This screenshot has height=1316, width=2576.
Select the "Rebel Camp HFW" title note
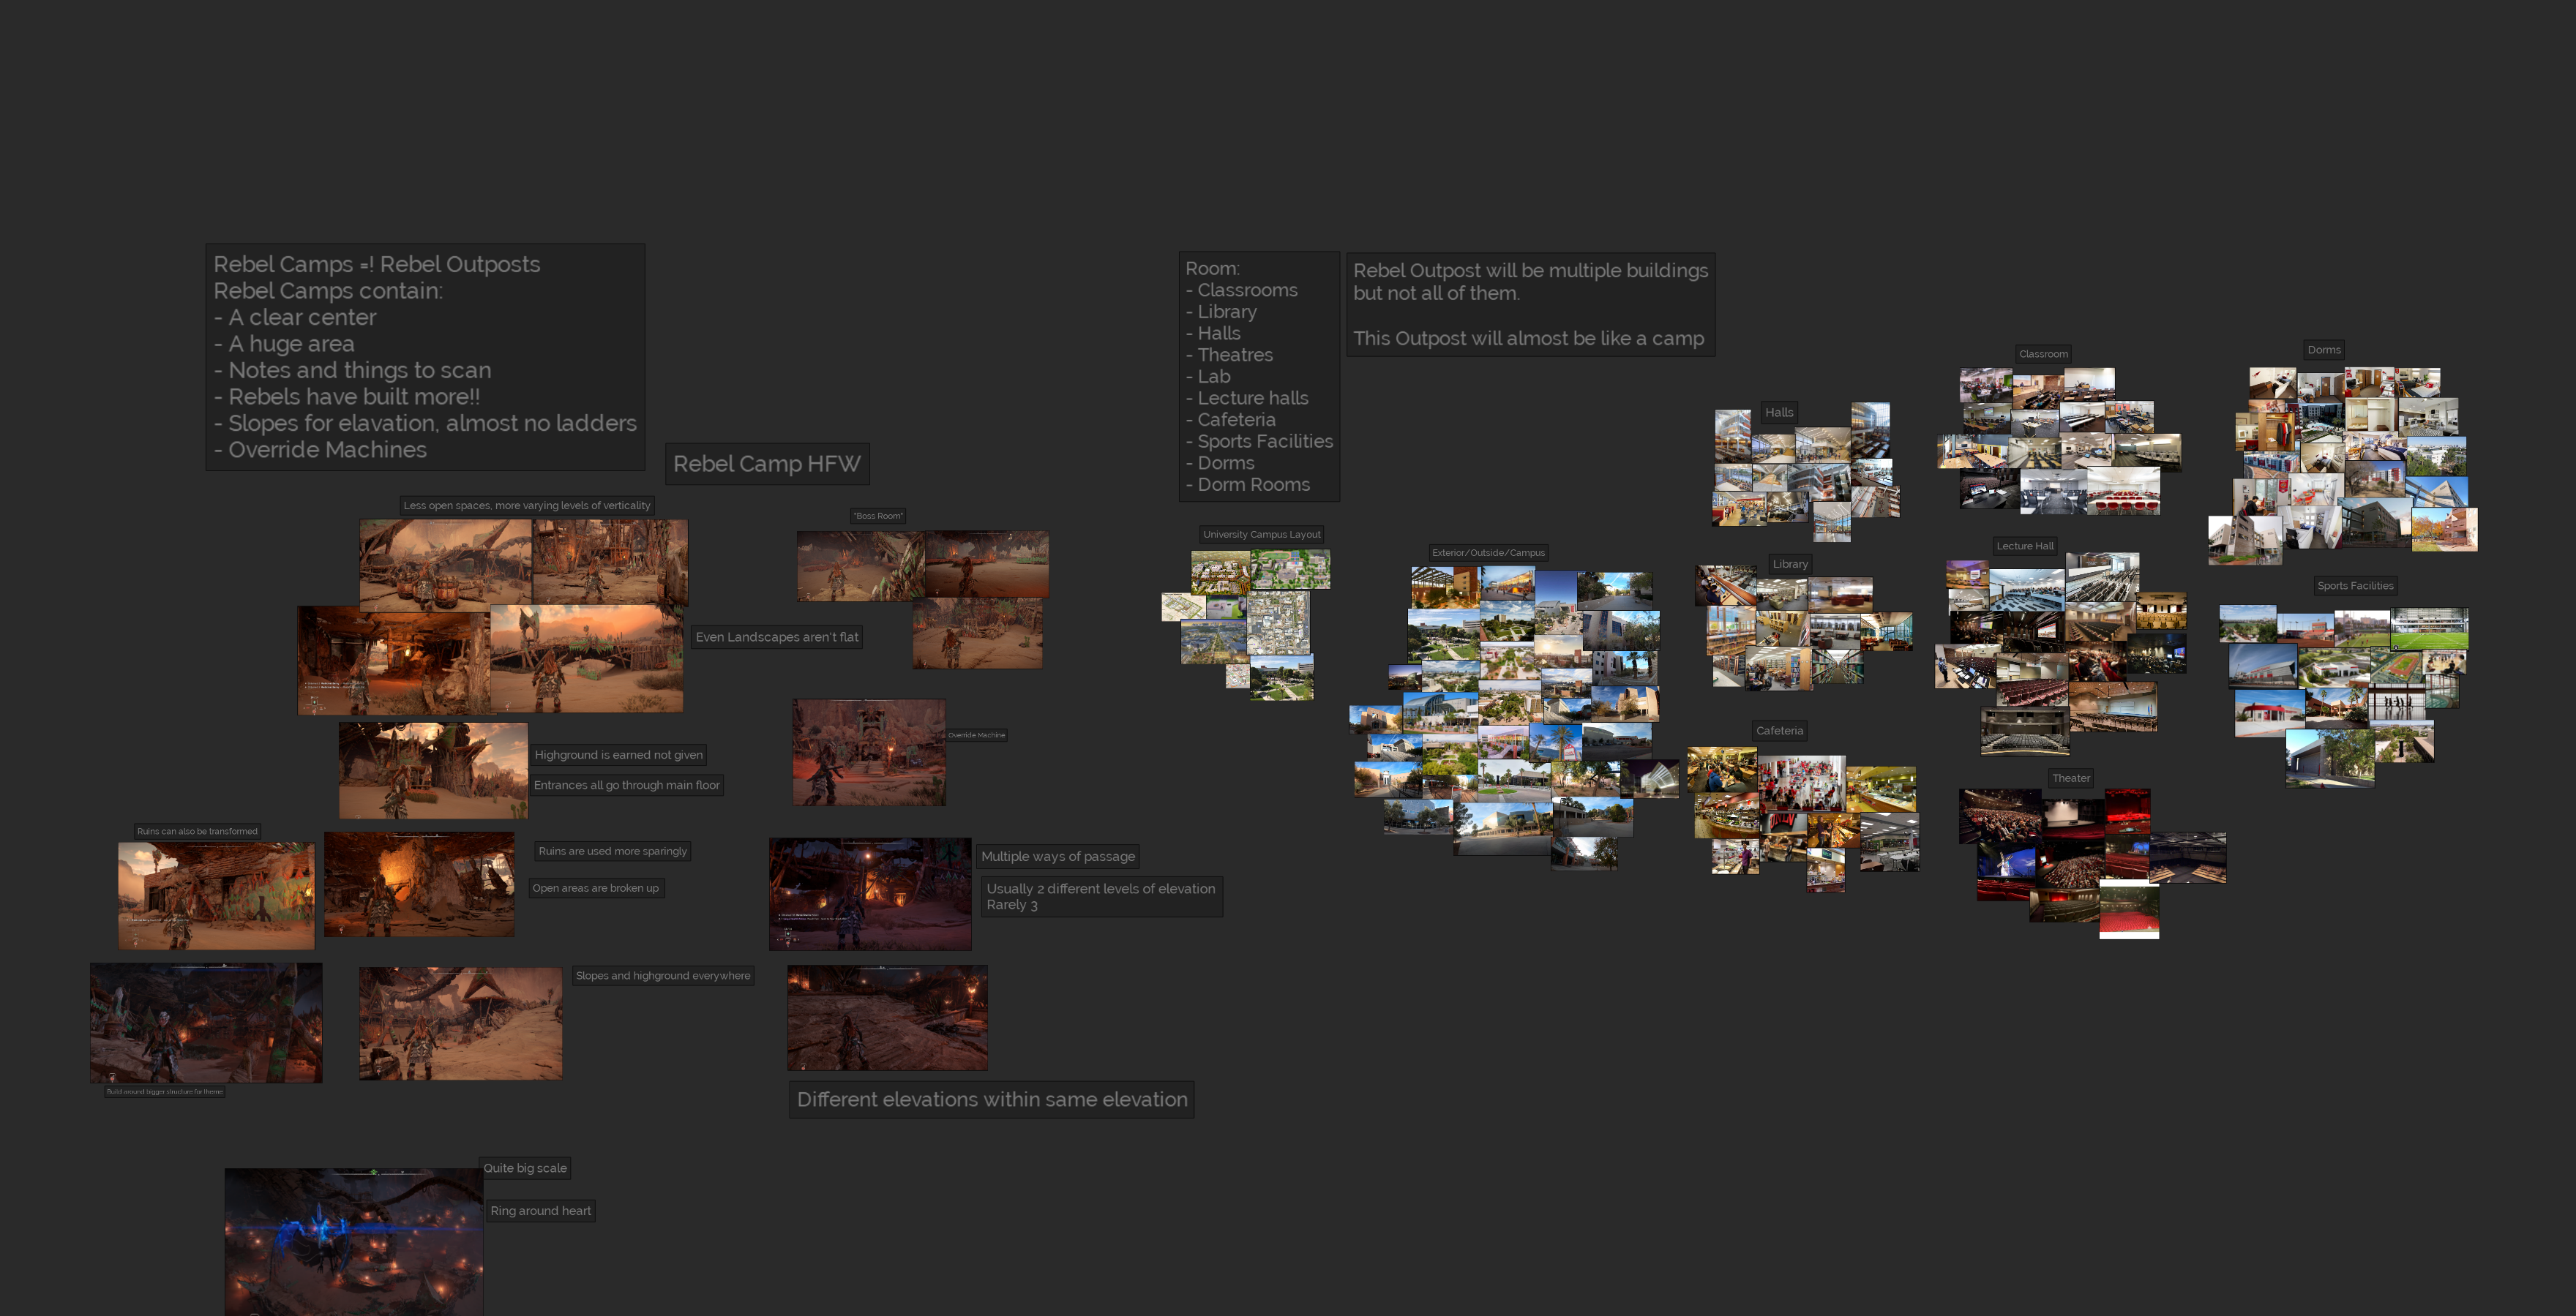click(767, 464)
